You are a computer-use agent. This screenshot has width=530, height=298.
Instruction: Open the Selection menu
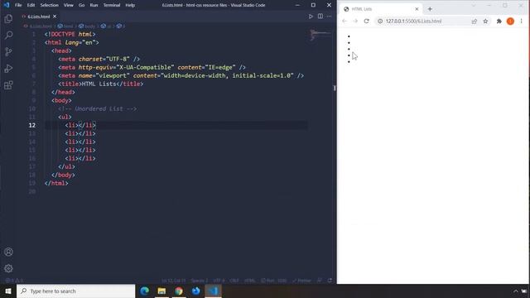pos(50,5)
